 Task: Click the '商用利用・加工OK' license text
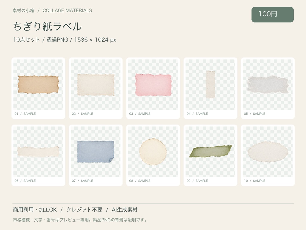(x=35, y=210)
